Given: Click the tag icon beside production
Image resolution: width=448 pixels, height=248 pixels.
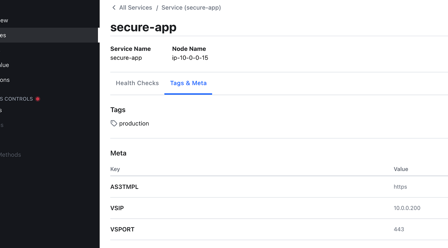Looking at the screenshot, I should tap(114, 123).
